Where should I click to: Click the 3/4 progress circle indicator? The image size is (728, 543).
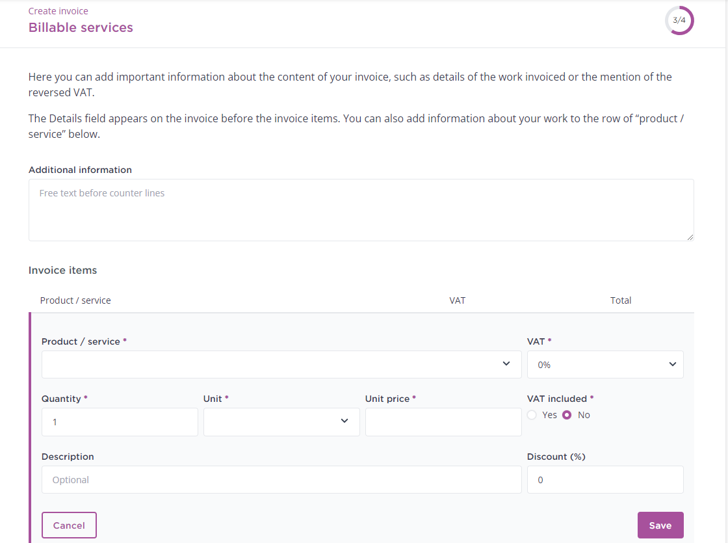(x=679, y=20)
